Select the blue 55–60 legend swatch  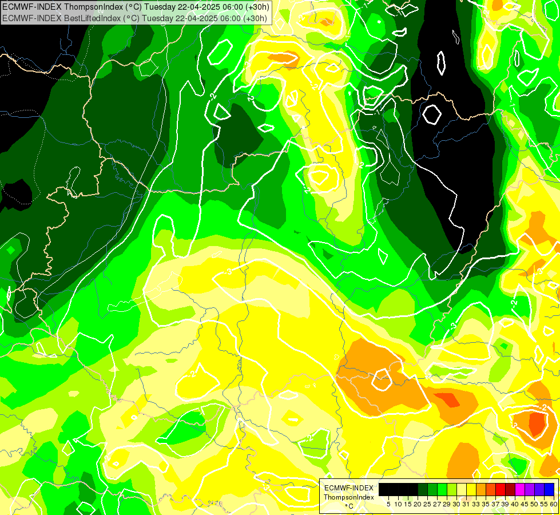pos(549,489)
